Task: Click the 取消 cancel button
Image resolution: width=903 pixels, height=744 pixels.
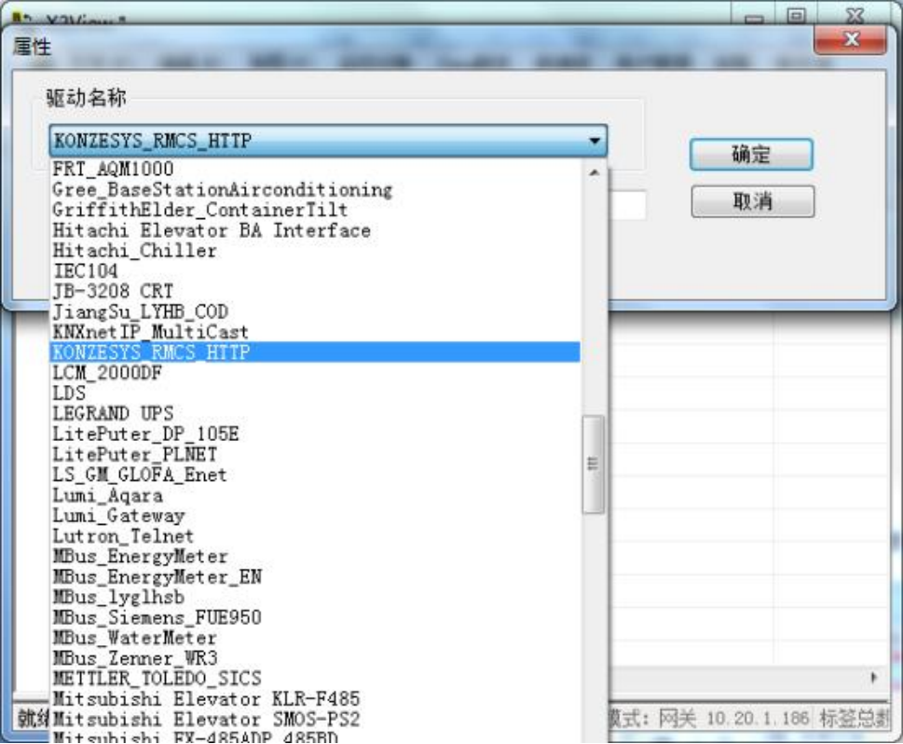Action: pyautogui.click(x=753, y=201)
